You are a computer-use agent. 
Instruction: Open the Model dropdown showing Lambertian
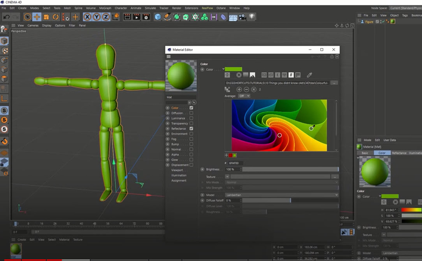tap(281, 195)
